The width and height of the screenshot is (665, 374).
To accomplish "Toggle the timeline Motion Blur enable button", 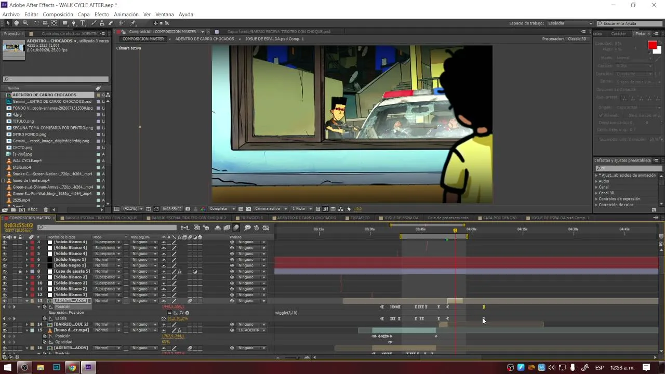I will (236, 228).
